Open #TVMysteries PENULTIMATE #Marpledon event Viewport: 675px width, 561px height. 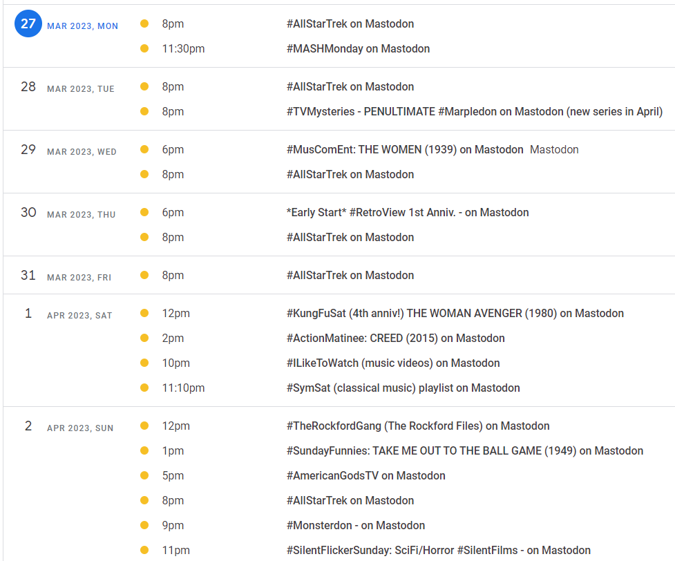click(x=475, y=111)
